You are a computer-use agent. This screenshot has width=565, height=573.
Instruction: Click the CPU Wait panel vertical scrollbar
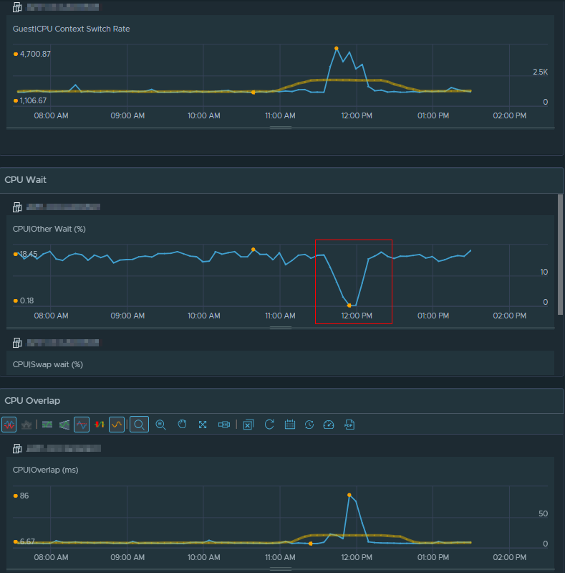click(x=560, y=255)
